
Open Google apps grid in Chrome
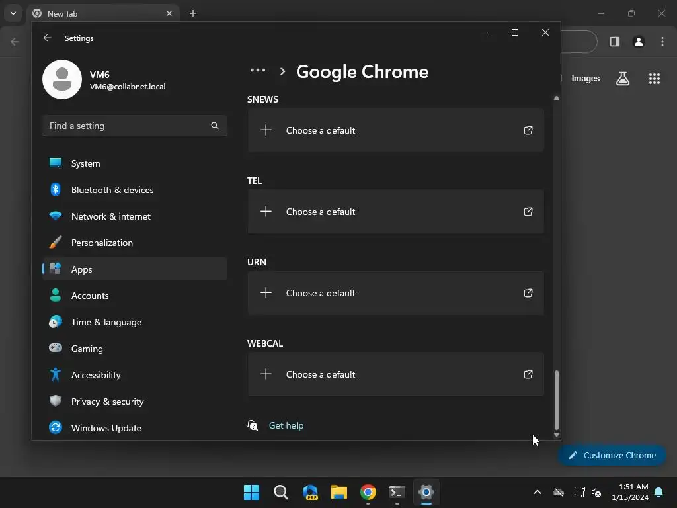point(655,79)
